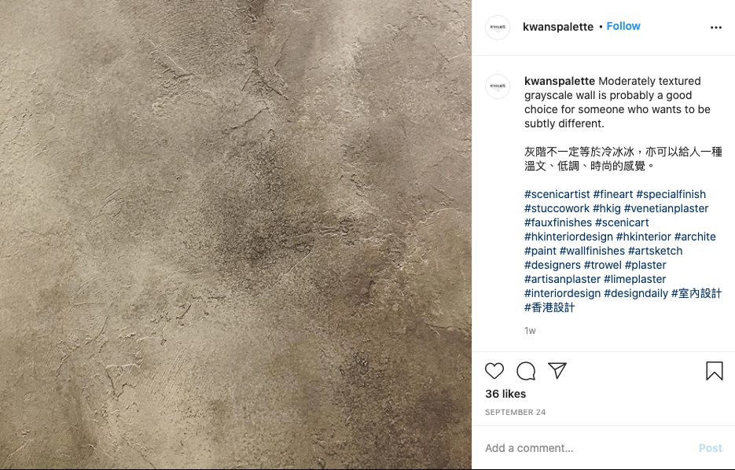Open comments via speech bubble icon
Viewport: 735px width, 470px height.
coord(526,371)
